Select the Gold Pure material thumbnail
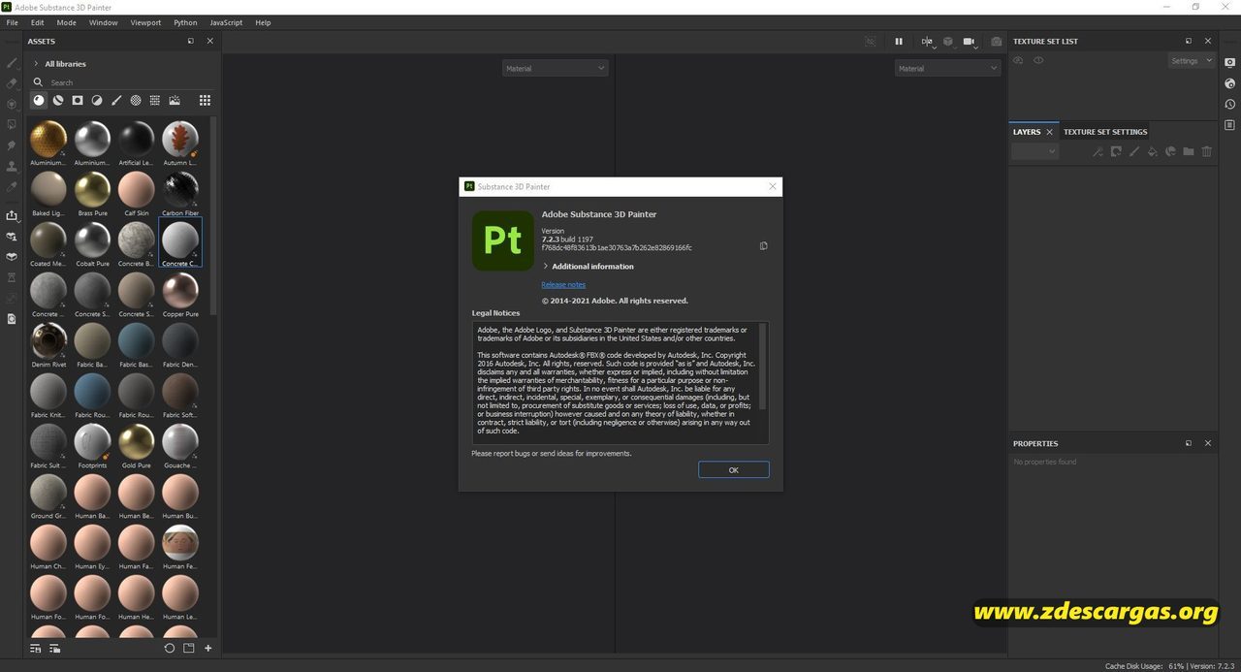Image resolution: width=1241 pixels, height=672 pixels. (136, 441)
